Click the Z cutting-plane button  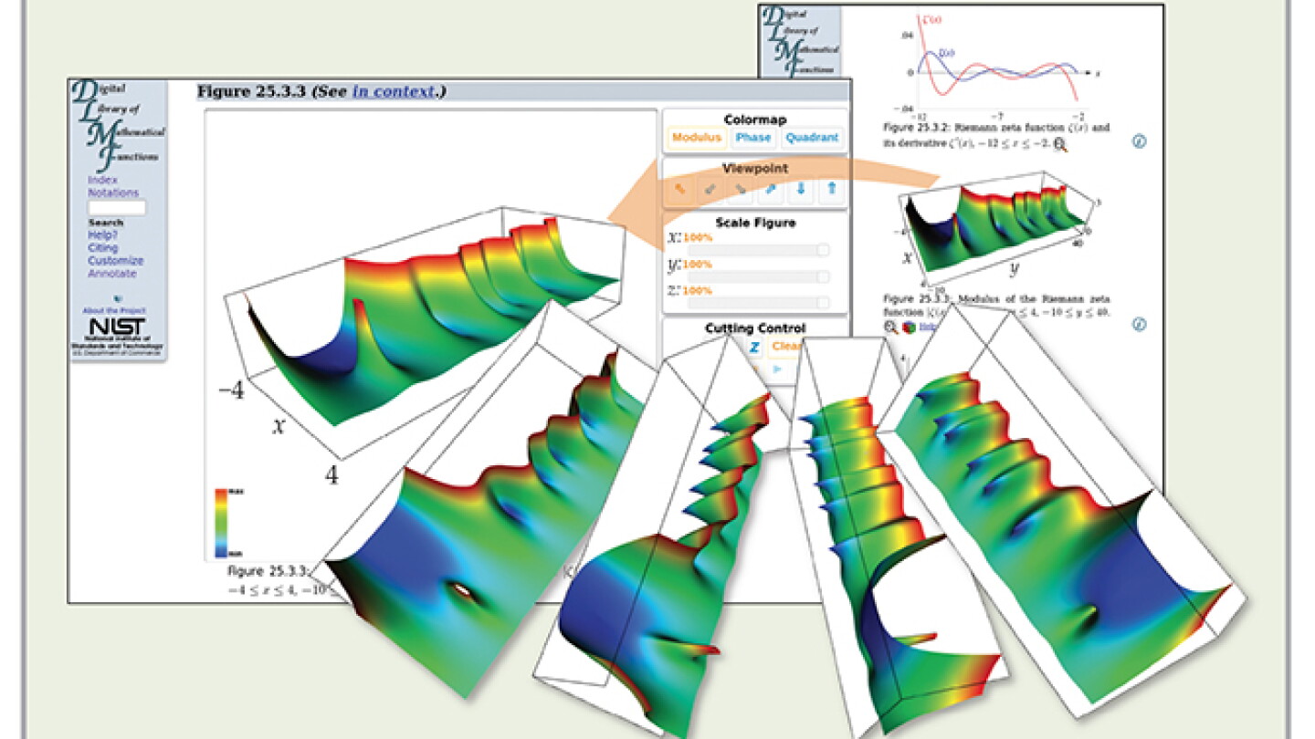pyautogui.click(x=754, y=347)
